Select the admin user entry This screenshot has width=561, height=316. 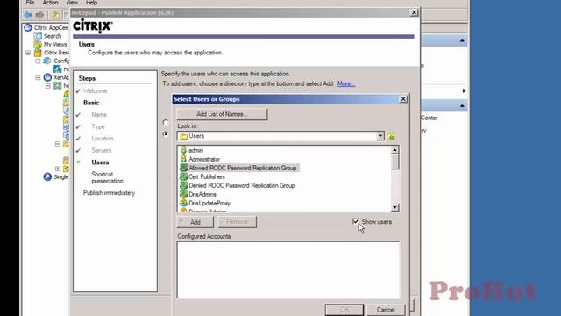(x=196, y=150)
